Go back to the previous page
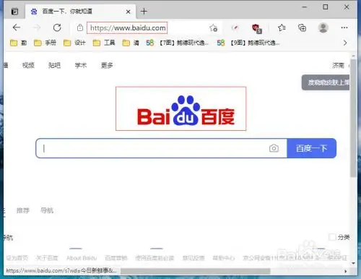Screen dimensions: 361x279 (x=17, y=27)
